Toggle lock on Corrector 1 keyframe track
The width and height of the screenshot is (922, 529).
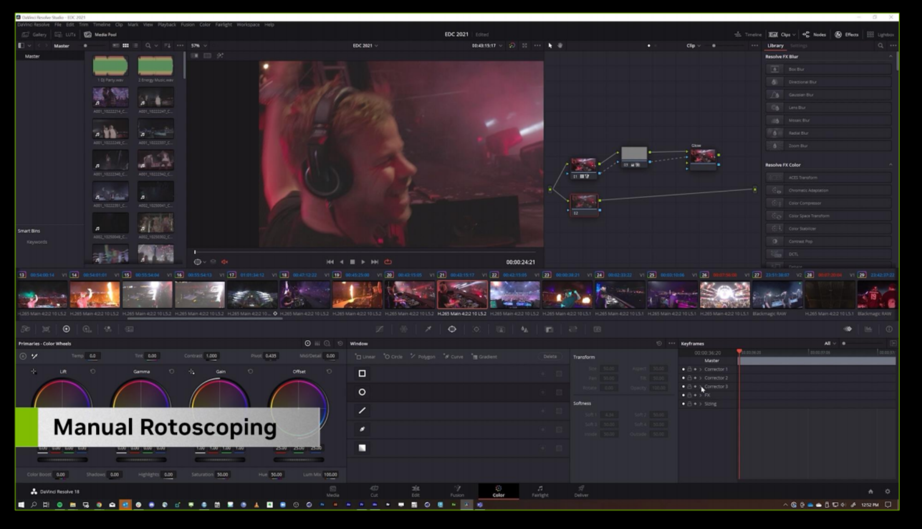689,370
